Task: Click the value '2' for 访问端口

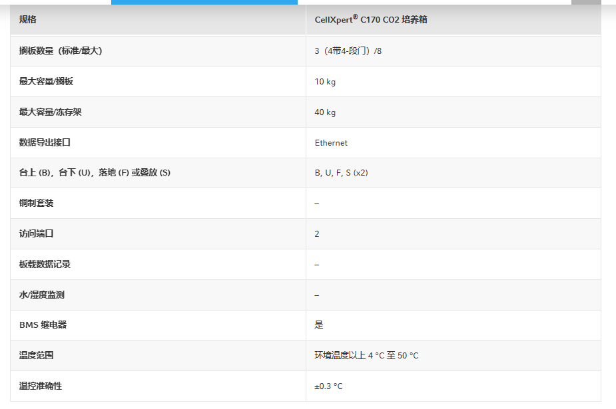Action: (x=316, y=233)
